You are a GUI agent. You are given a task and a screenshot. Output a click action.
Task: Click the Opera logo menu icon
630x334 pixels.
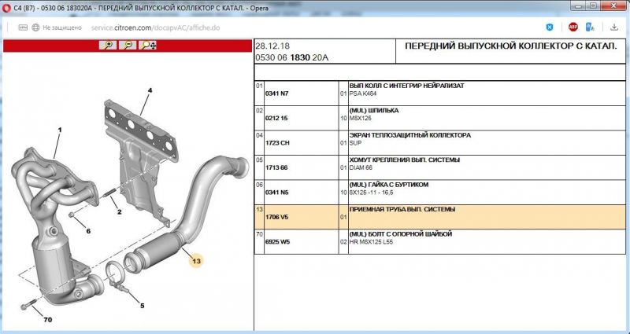coord(7,7)
